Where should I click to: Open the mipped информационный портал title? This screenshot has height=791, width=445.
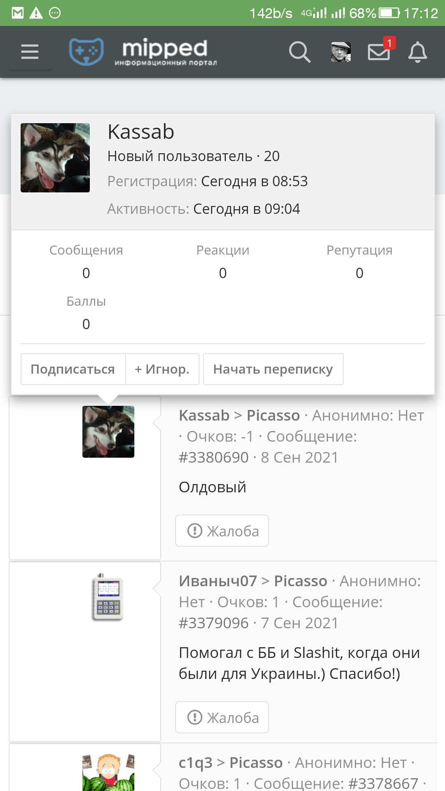pos(165,52)
